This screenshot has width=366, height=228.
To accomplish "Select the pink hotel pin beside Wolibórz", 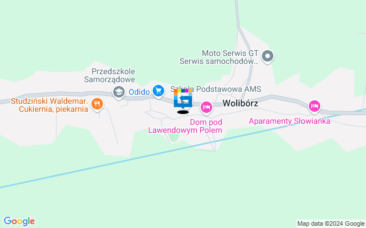I will 206,108.
